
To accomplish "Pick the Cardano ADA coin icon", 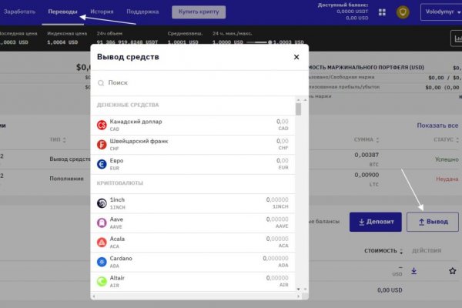I will [x=102, y=262].
